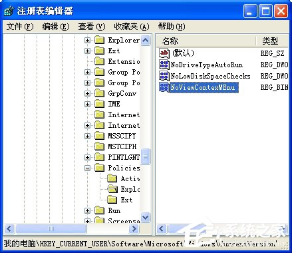The image size is (292, 253).
Task: Click the NoLowDiskSpaceChecks value icon
Action: 164,76
